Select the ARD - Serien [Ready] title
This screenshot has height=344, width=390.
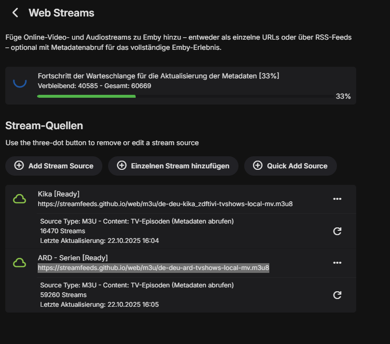(x=72, y=258)
